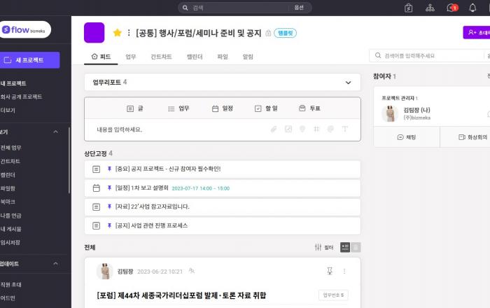Switch to the Notifications tab
The width and height of the screenshot is (490, 308).
[248, 57]
